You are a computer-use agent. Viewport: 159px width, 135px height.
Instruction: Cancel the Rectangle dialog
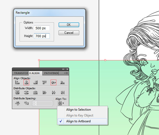click(x=69, y=33)
